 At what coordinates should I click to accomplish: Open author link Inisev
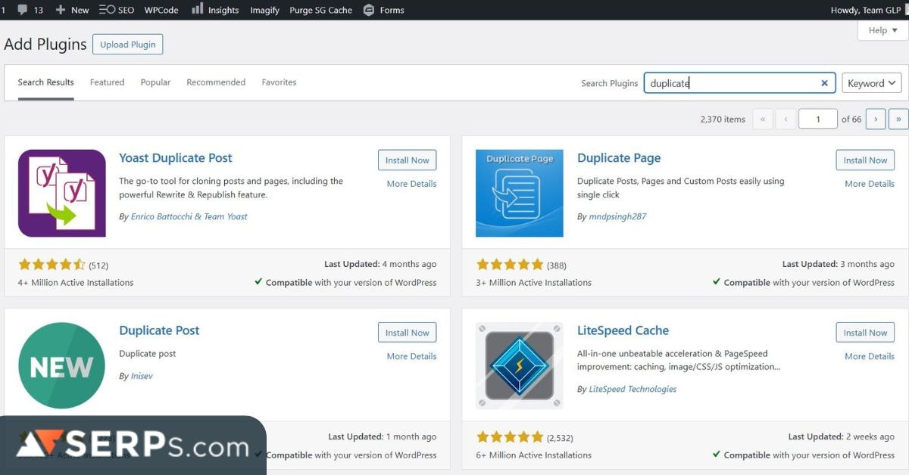pos(142,376)
